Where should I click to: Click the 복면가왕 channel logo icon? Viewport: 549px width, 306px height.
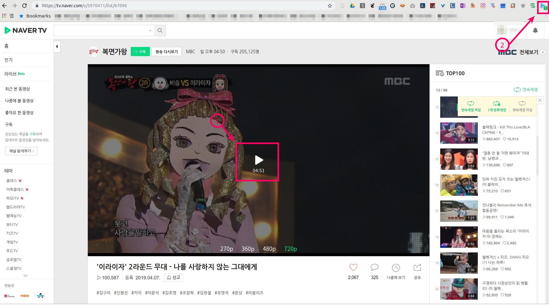[x=93, y=52]
